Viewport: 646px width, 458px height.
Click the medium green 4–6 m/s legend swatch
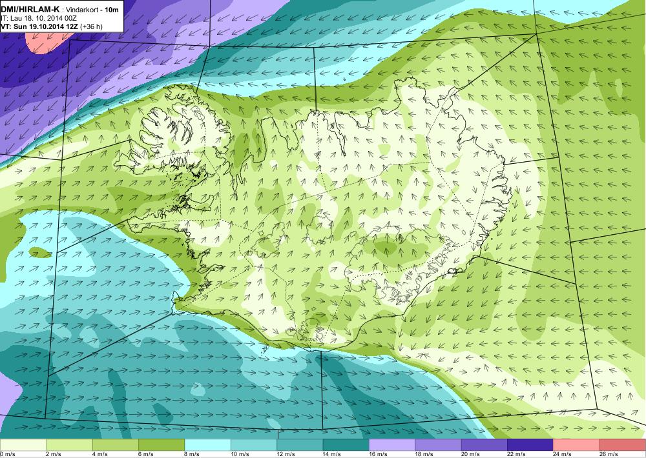point(116,445)
